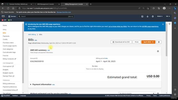Open a new browser tab
This screenshot has width=178, height=100.
(x=91, y=4)
